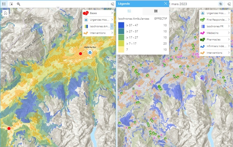This screenshot has width=233, height=147.
Task: Switch to the legend table view tab
Action: point(156,11)
